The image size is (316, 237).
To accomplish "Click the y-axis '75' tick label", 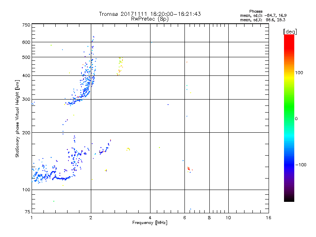I will (x=28, y=212).
